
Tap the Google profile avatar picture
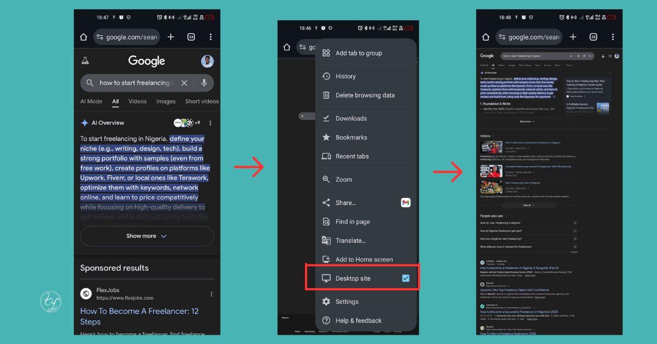point(208,61)
